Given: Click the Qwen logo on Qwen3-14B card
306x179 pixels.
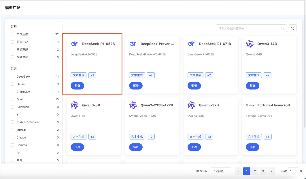Looking at the screenshot, I should (x=250, y=44).
